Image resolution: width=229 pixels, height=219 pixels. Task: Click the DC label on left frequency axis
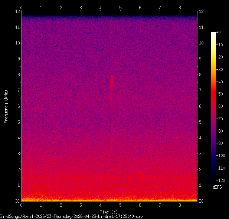click(17, 201)
